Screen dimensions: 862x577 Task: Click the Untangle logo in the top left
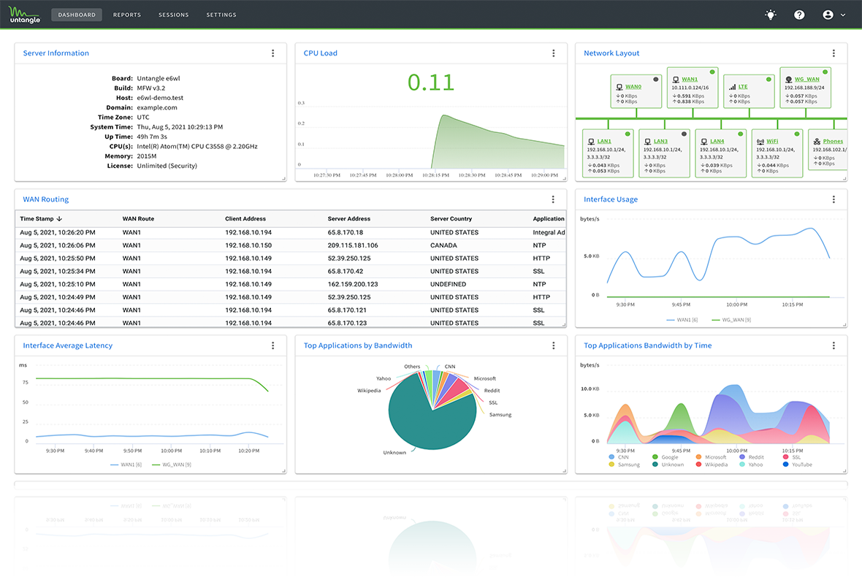tap(23, 15)
